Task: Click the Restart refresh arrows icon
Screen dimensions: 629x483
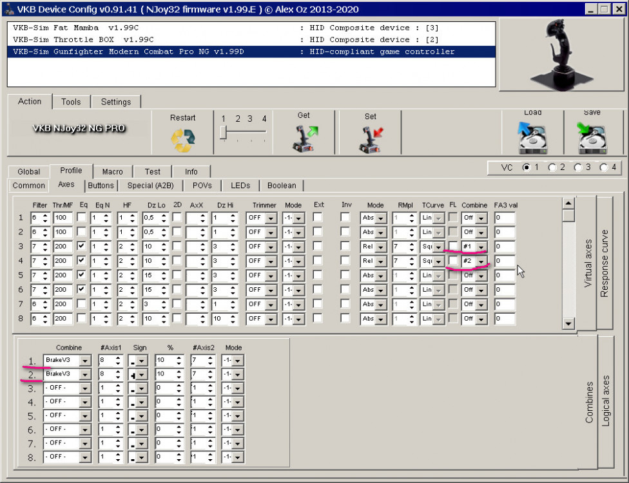Action: (x=182, y=140)
